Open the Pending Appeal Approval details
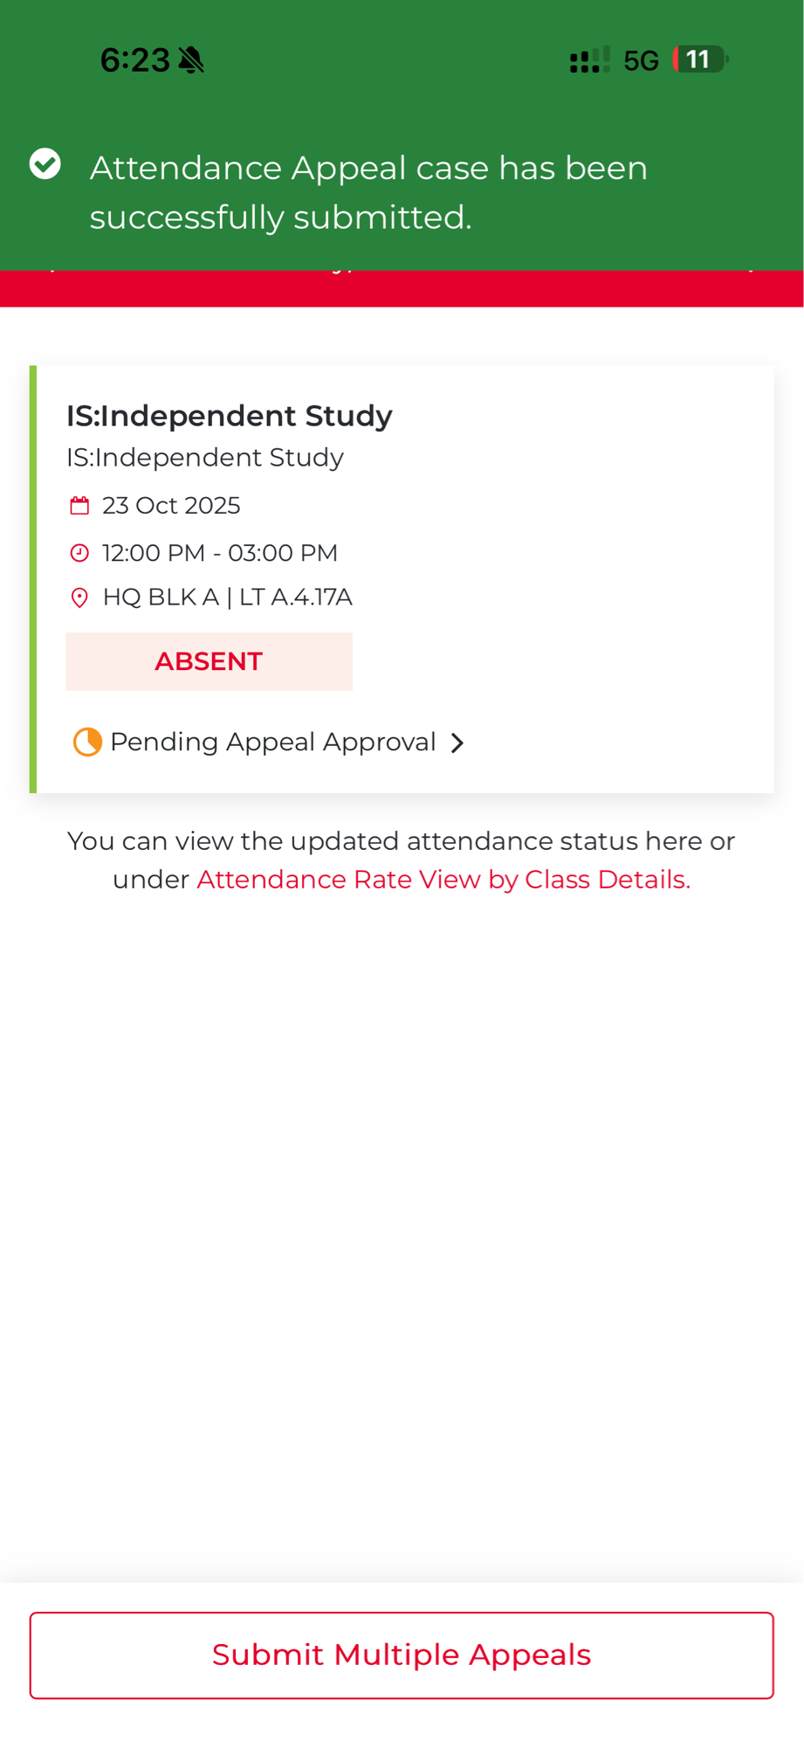This screenshot has width=804, height=1748. (x=272, y=742)
